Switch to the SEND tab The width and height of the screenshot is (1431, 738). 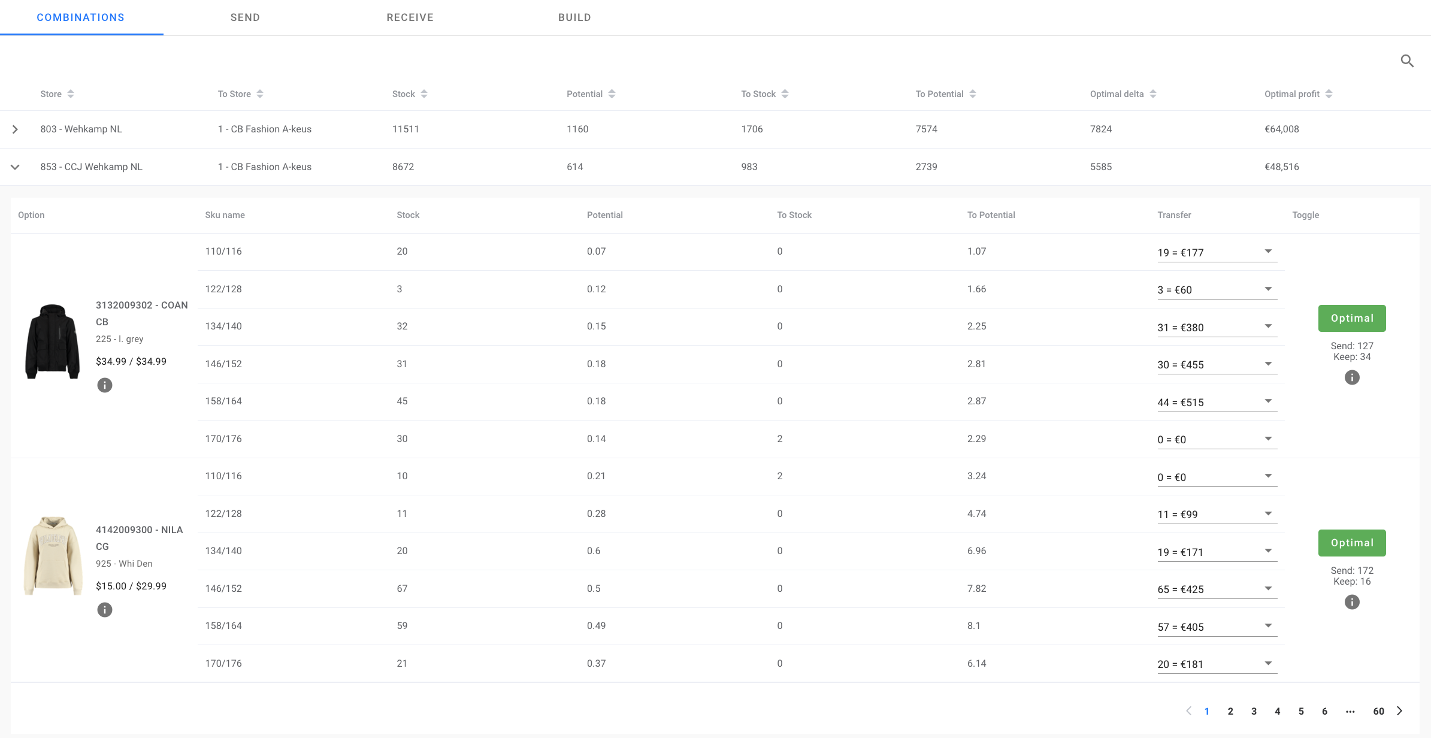tap(245, 17)
